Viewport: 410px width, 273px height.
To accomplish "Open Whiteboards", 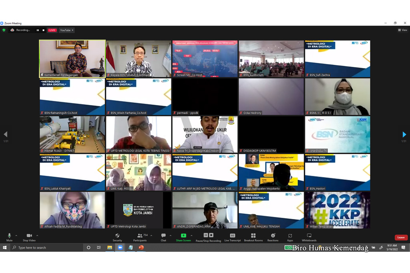I will pyautogui.click(x=309, y=237).
